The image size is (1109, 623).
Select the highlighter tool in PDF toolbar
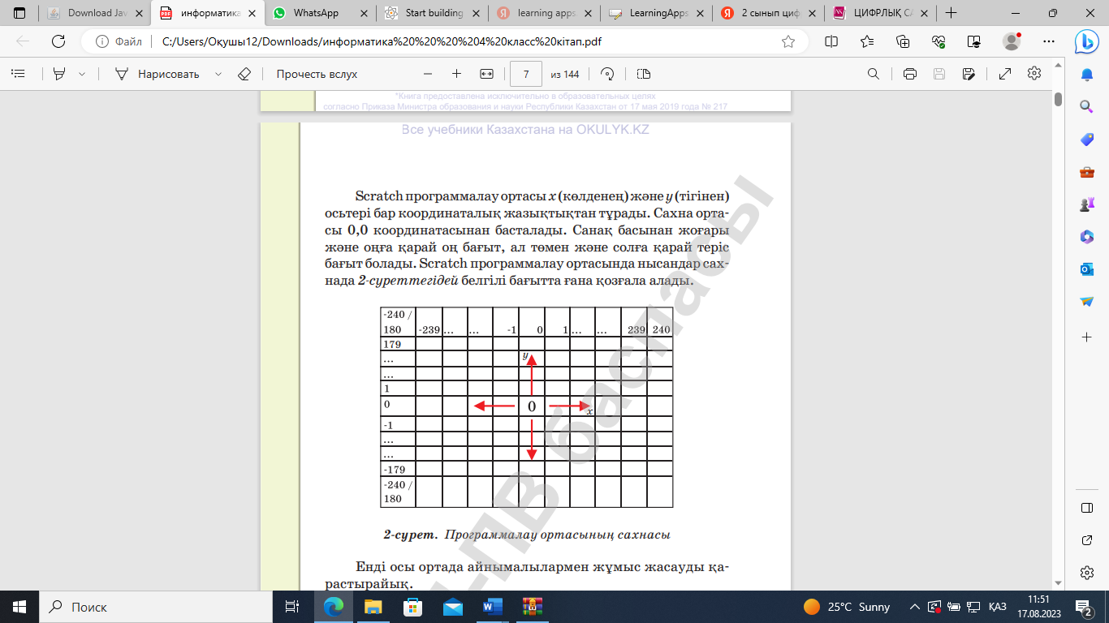58,74
